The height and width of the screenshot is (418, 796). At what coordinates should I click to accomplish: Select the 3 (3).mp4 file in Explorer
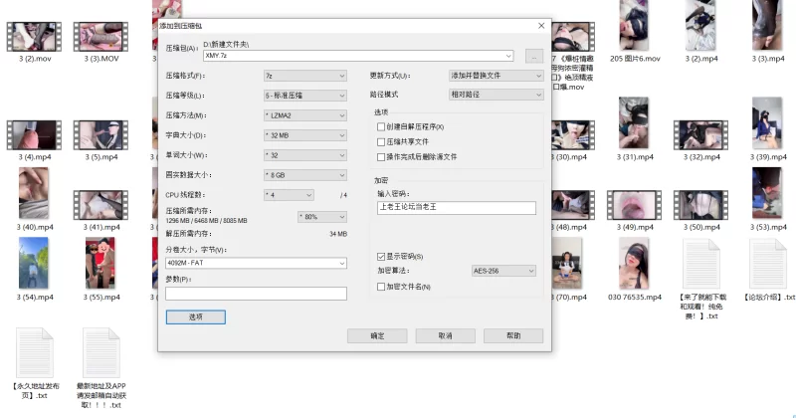pos(767,26)
